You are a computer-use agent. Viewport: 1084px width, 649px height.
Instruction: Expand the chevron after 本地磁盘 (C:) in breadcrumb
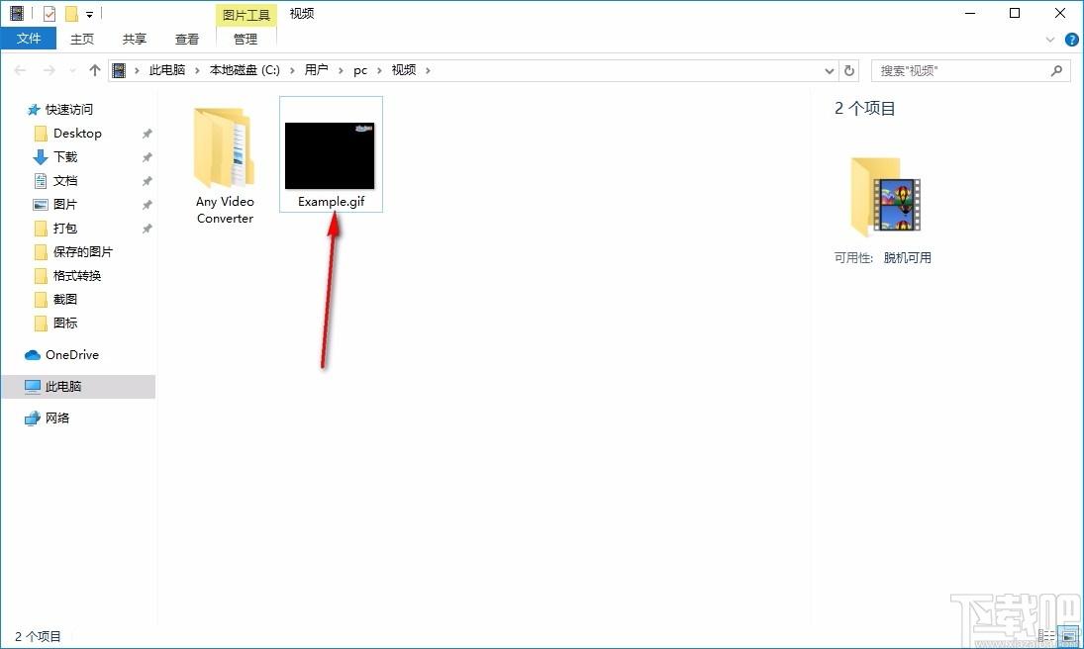[x=292, y=70]
